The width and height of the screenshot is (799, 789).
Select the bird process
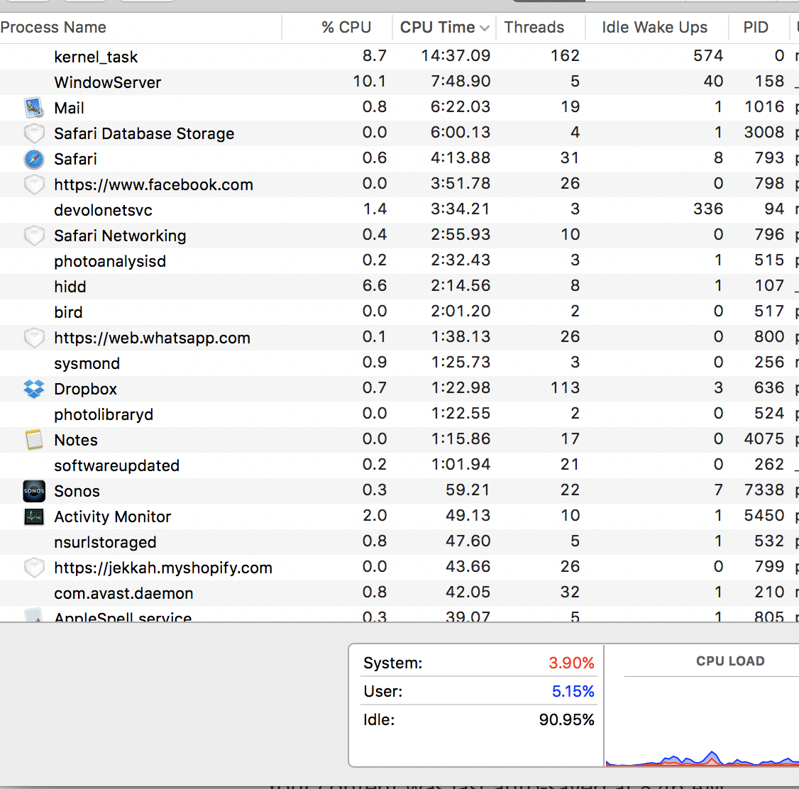click(68, 312)
